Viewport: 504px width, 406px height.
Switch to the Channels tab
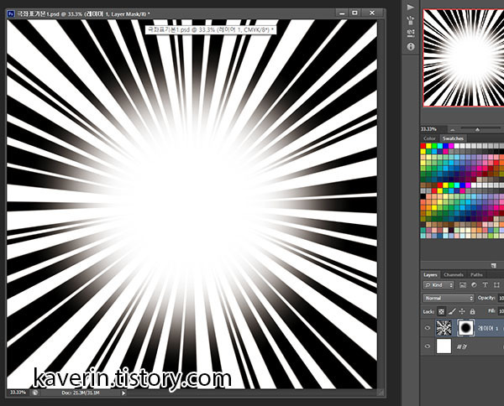click(x=454, y=275)
